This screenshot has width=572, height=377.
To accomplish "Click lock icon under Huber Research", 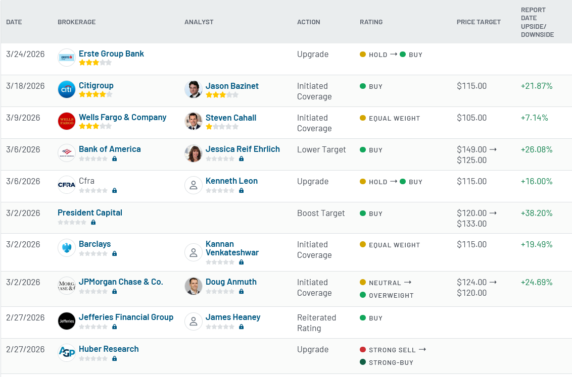I will pyautogui.click(x=115, y=358).
